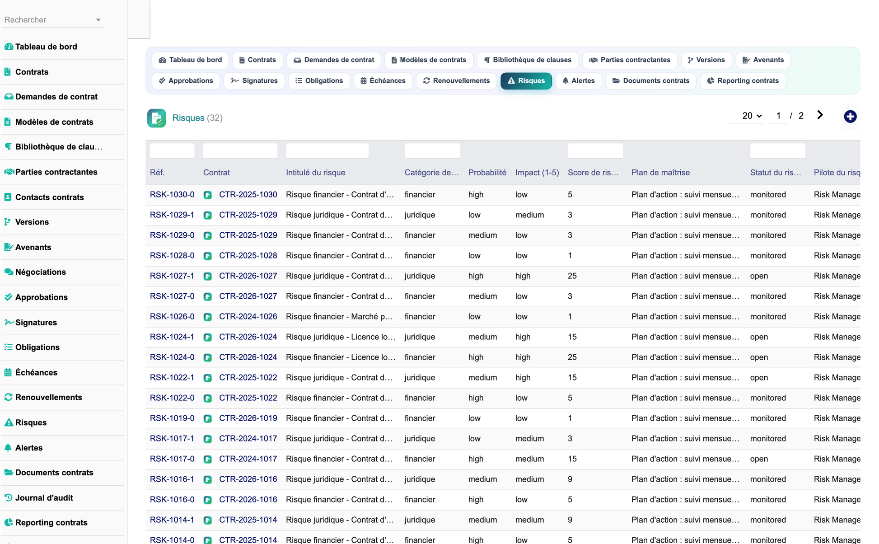
Task: Open risk link RSK-1016-1
Action: point(172,479)
